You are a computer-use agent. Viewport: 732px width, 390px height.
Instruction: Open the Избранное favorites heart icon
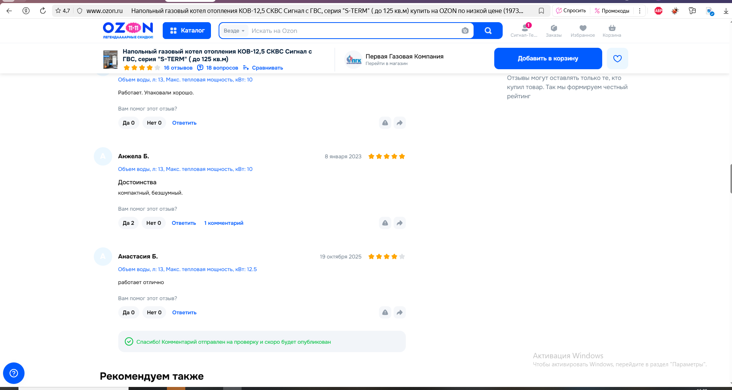coord(583,31)
